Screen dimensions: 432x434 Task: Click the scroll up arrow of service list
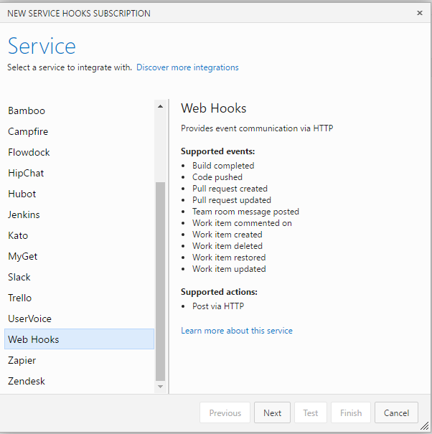coord(160,106)
